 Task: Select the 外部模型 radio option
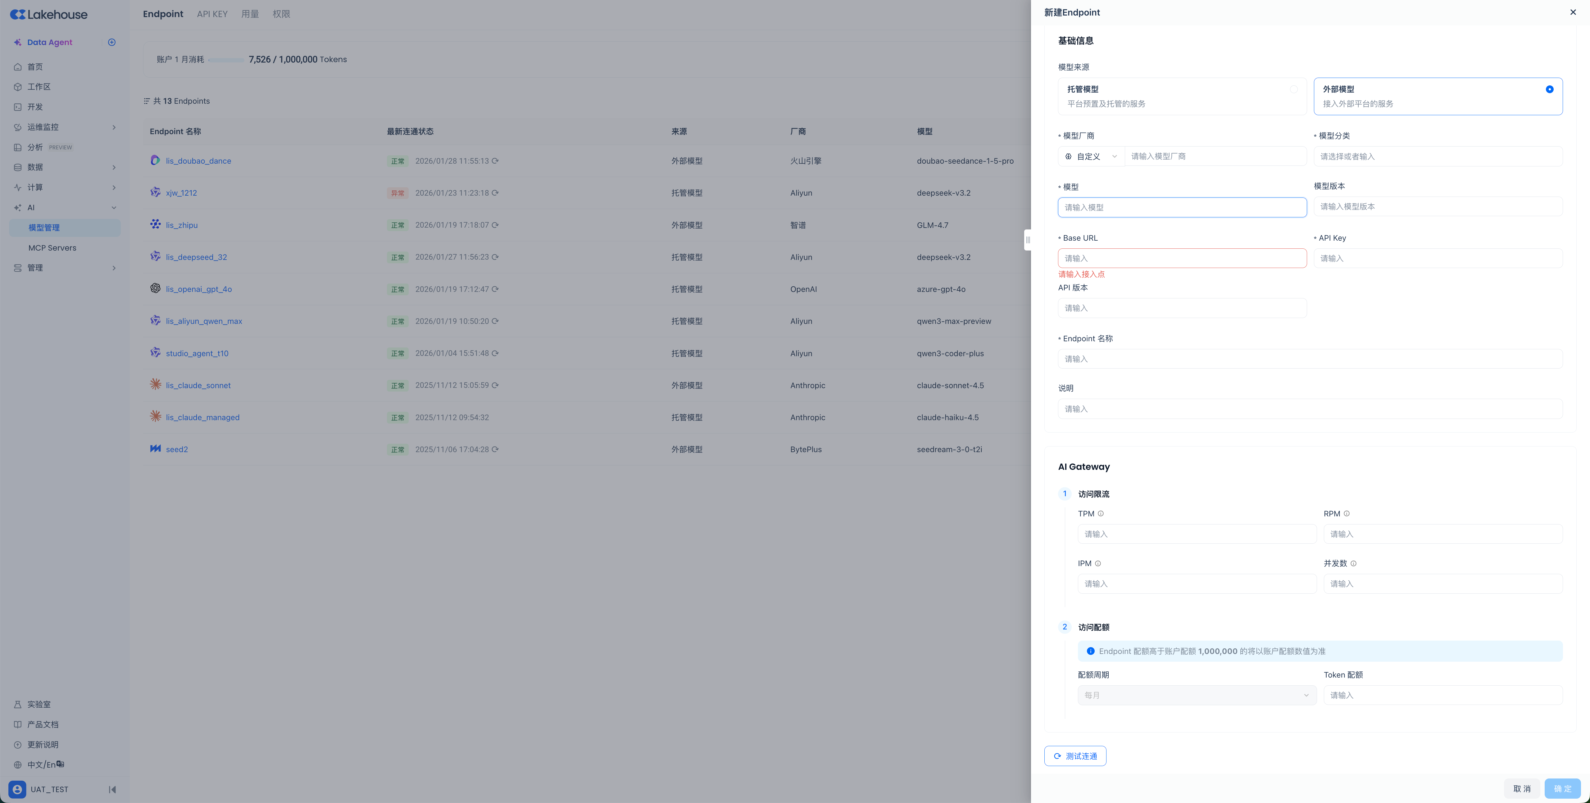pyautogui.click(x=1549, y=89)
